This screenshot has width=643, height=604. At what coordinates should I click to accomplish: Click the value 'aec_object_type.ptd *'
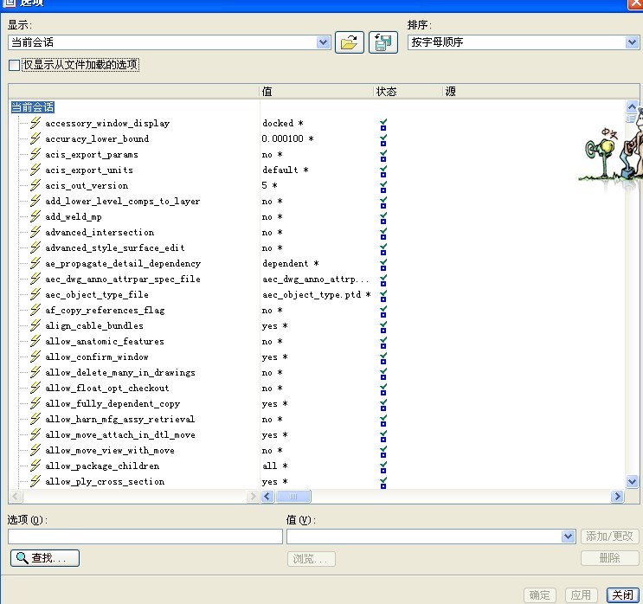tap(317, 294)
